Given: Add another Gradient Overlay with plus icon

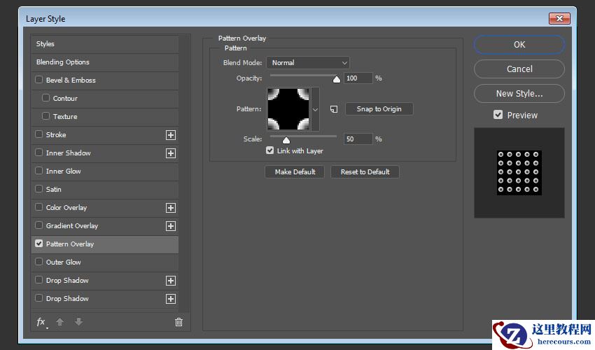Looking at the screenshot, I should [171, 226].
